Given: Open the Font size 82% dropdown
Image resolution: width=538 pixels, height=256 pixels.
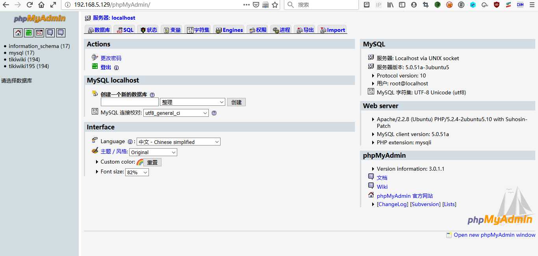Looking at the screenshot, I should pos(137,172).
